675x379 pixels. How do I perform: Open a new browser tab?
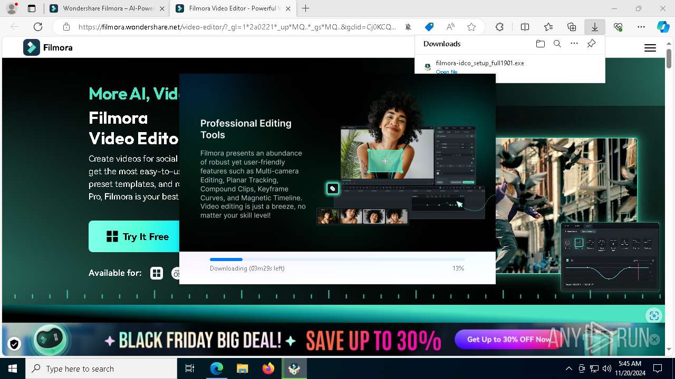306,8
